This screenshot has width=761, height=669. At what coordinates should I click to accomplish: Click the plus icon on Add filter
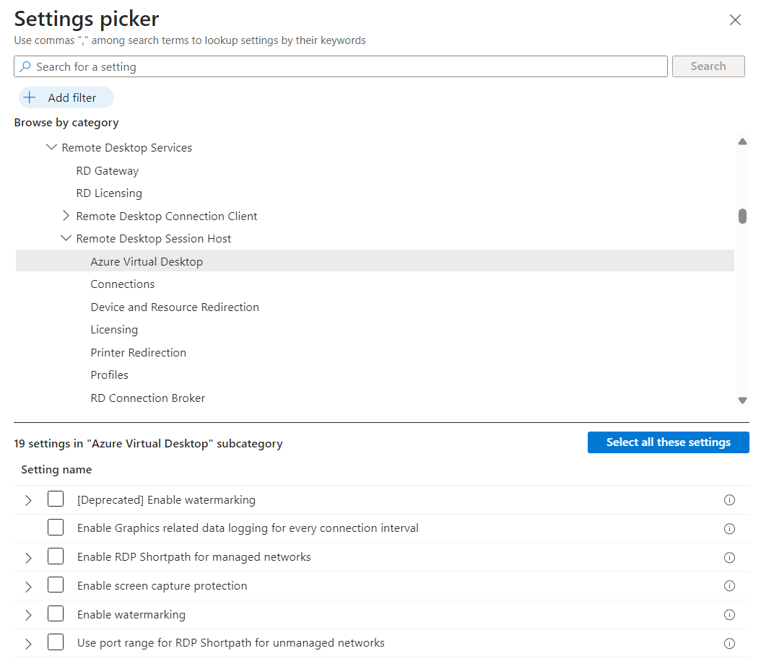30,97
